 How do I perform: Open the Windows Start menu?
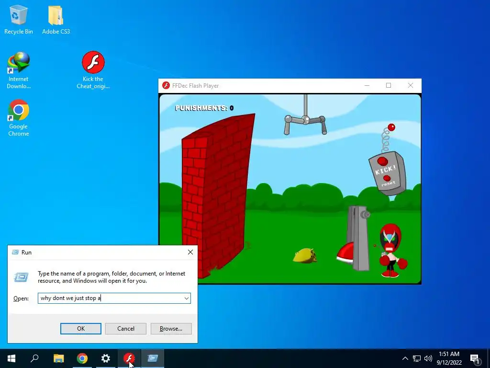tap(11, 358)
